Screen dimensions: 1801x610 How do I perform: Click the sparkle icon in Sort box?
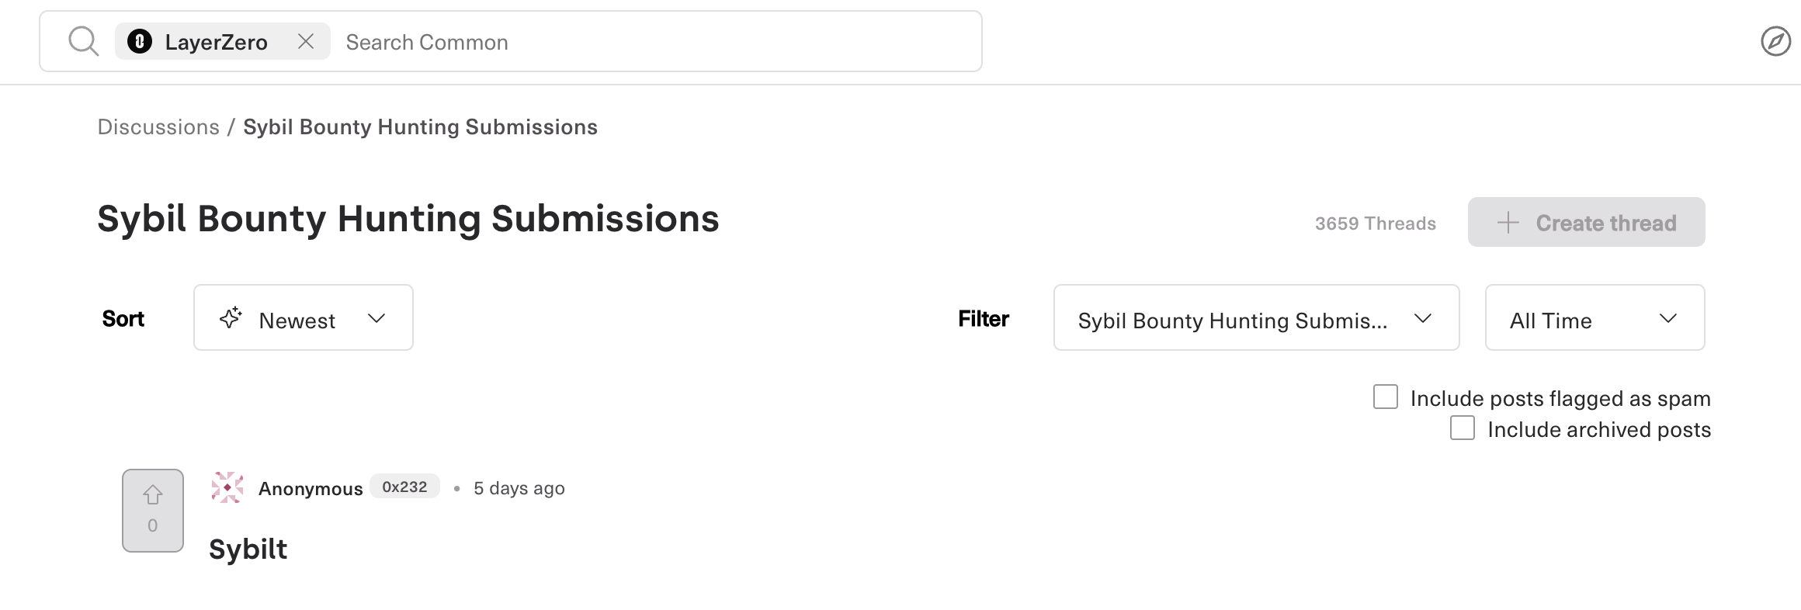231,317
